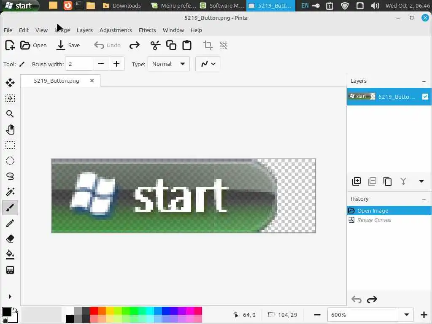The width and height of the screenshot is (432, 324).
Task: Click the Brush width input field
Action: click(79, 64)
